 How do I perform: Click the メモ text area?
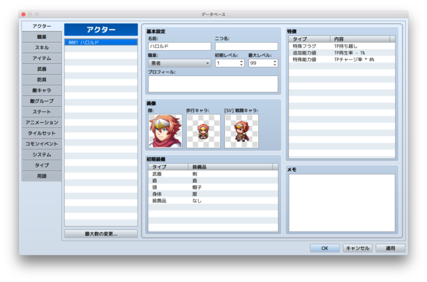pyautogui.click(x=342, y=203)
